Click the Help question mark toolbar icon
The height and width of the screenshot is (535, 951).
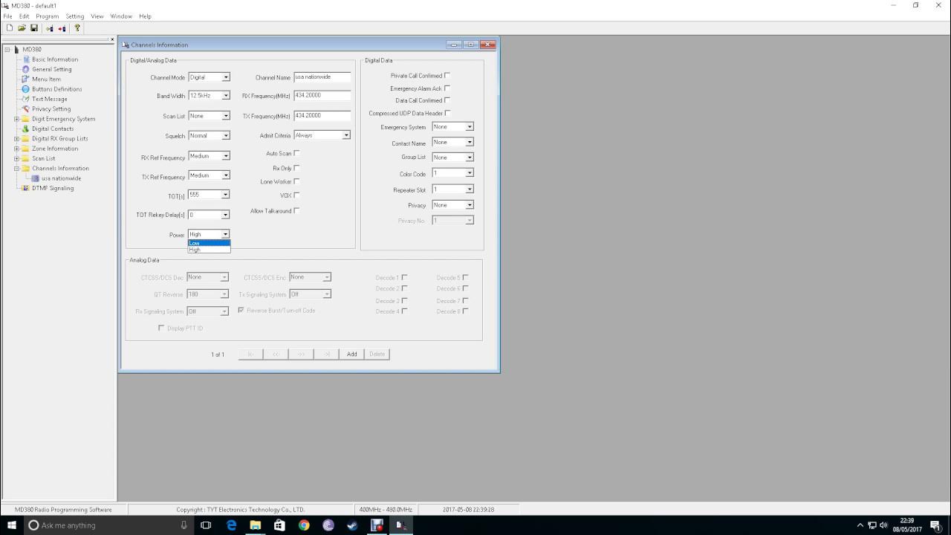coord(77,28)
